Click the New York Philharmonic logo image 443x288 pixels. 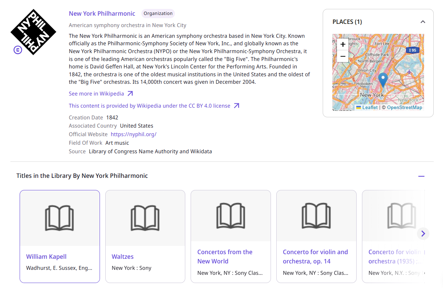[x=33, y=32]
